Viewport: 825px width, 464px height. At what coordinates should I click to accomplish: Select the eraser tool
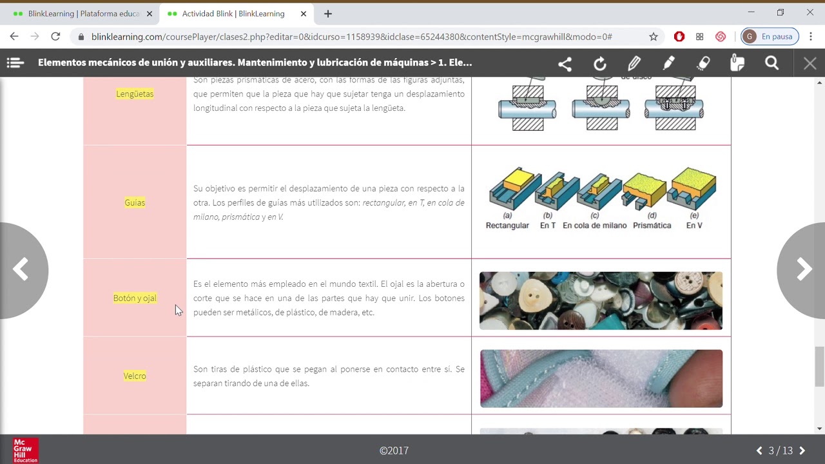703,63
